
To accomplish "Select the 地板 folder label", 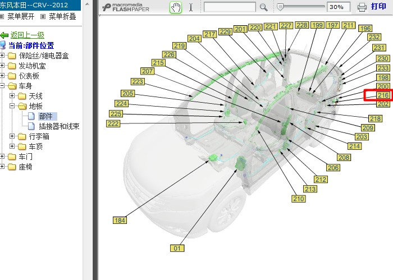I will click(x=35, y=106).
